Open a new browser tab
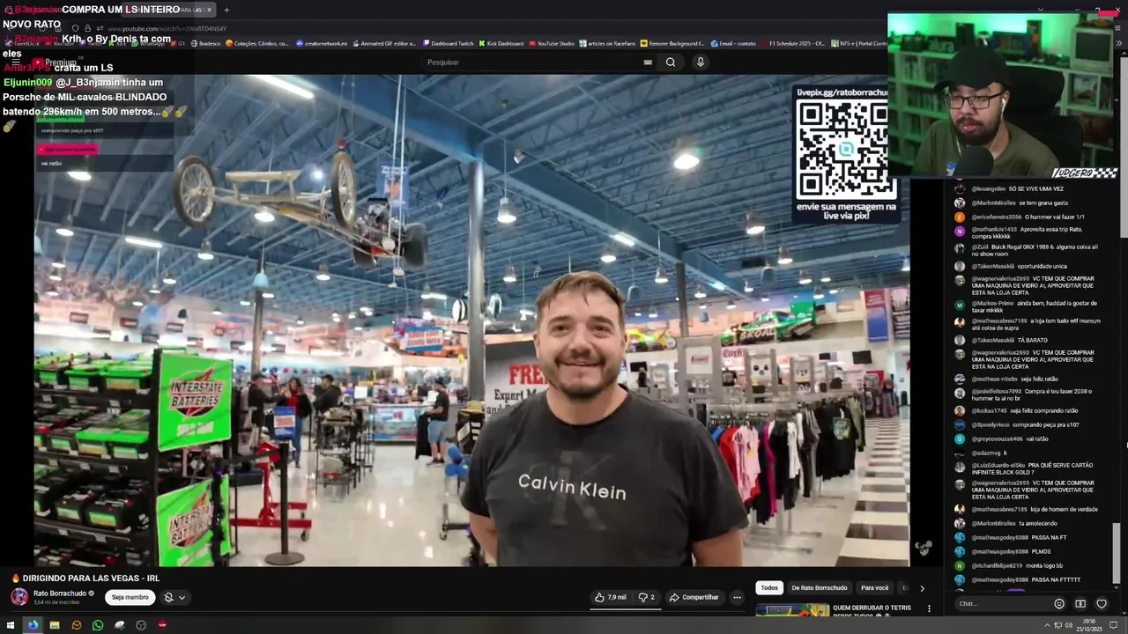This screenshot has width=1128, height=634. tap(226, 10)
